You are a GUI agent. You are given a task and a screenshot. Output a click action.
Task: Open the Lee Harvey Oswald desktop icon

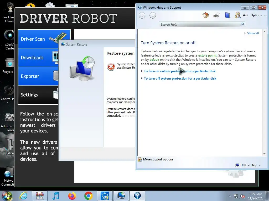pyautogui.click(x=9, y=12)
